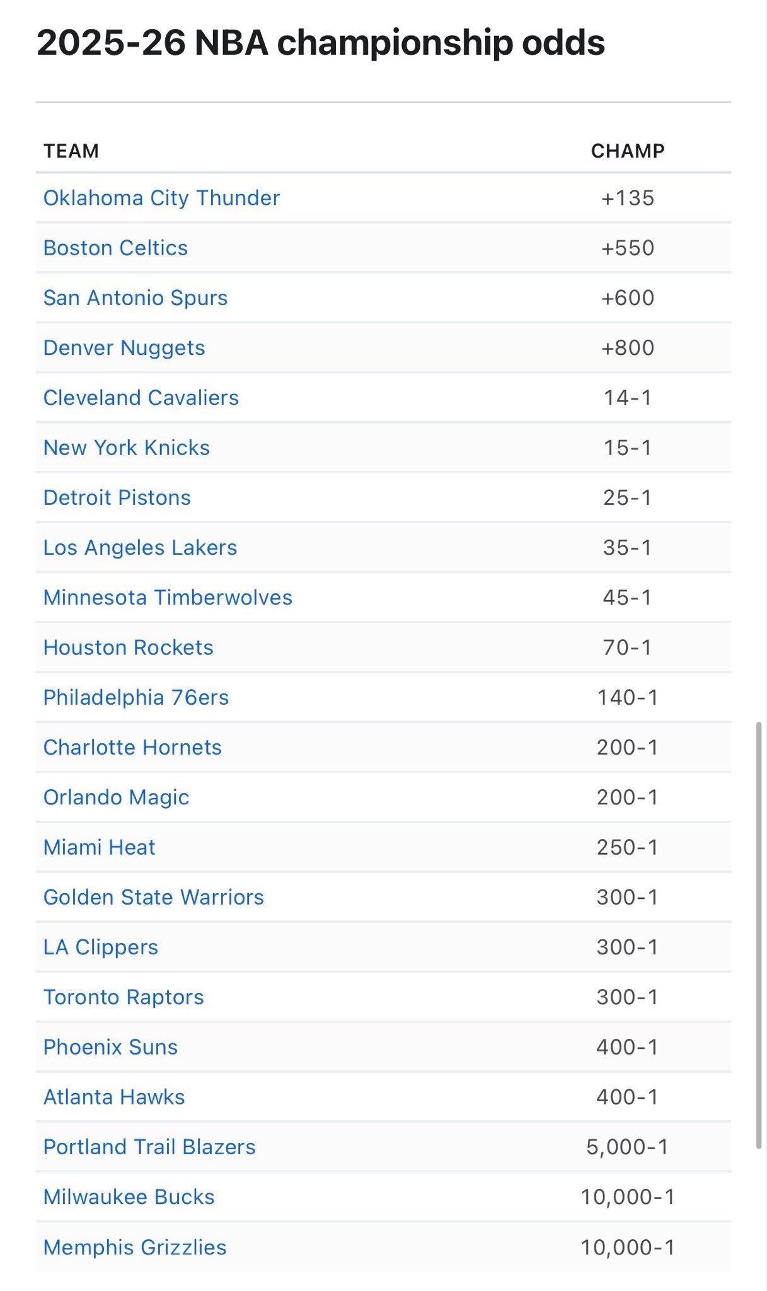
Task: Go to the Los Angeles Lakers link
Action: [140, 547]
